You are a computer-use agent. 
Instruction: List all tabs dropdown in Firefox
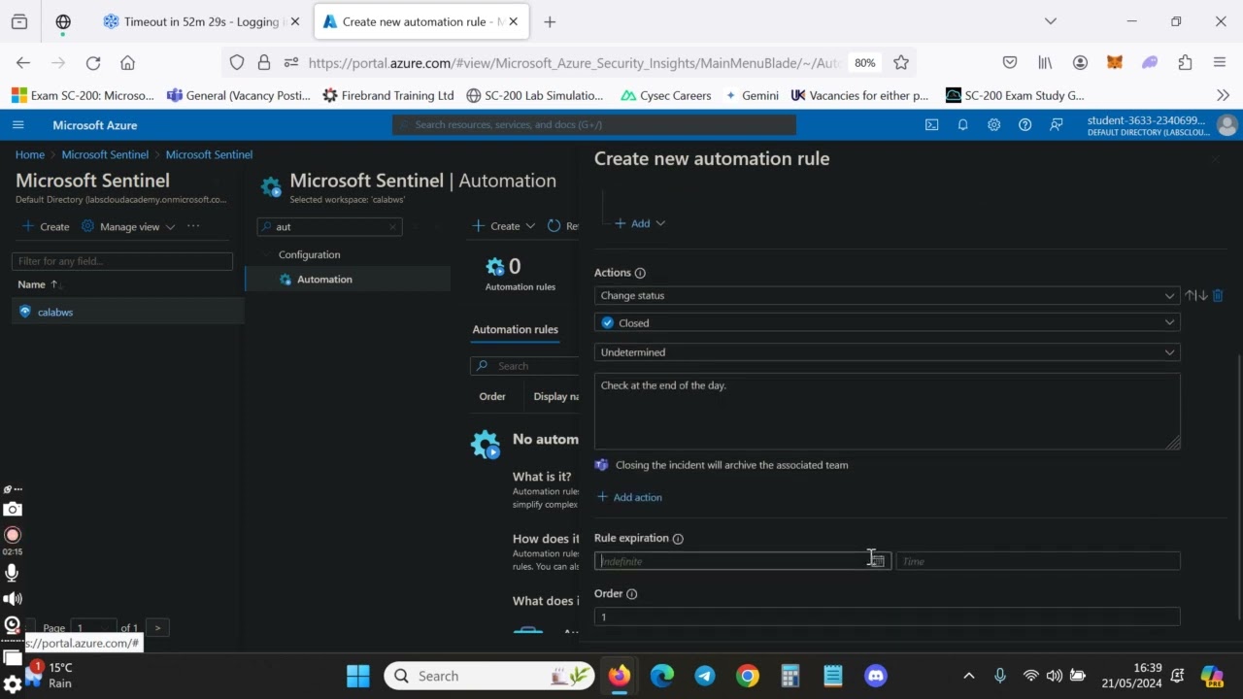(x=1050, y=21)
